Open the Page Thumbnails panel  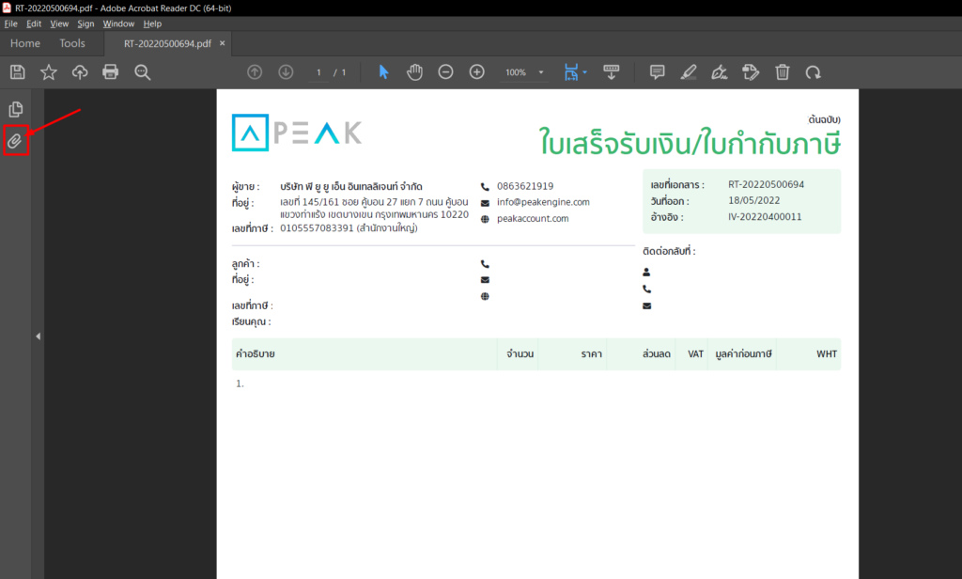[16, 108]
